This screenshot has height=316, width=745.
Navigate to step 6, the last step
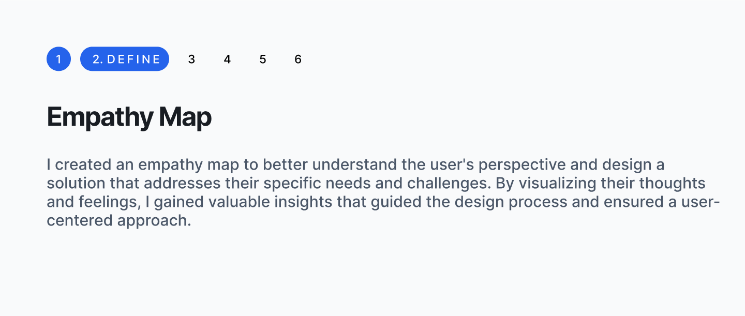(298, 59)
